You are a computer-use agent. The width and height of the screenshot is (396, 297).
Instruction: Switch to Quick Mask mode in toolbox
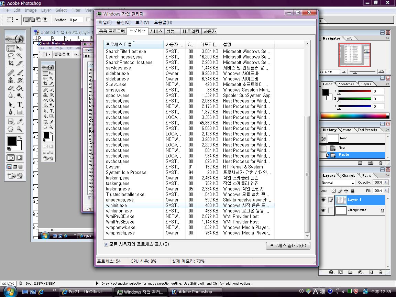[20, 158]
